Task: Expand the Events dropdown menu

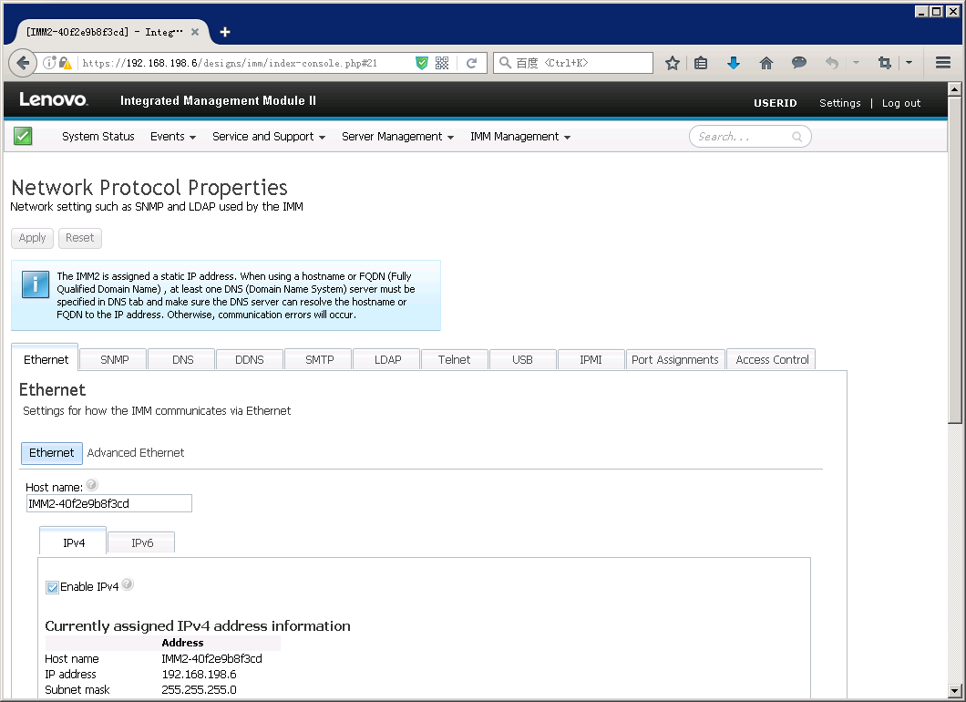Action: point(173,137)
